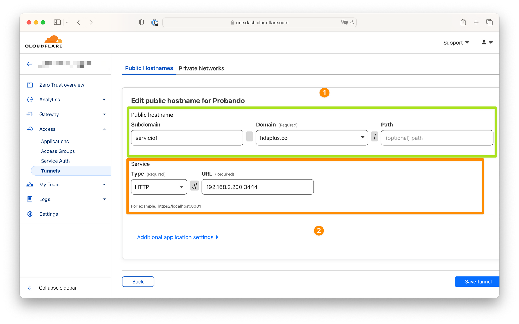Open Access Groups in sidebar
This screenshot has height=324, width=519.
58,151
